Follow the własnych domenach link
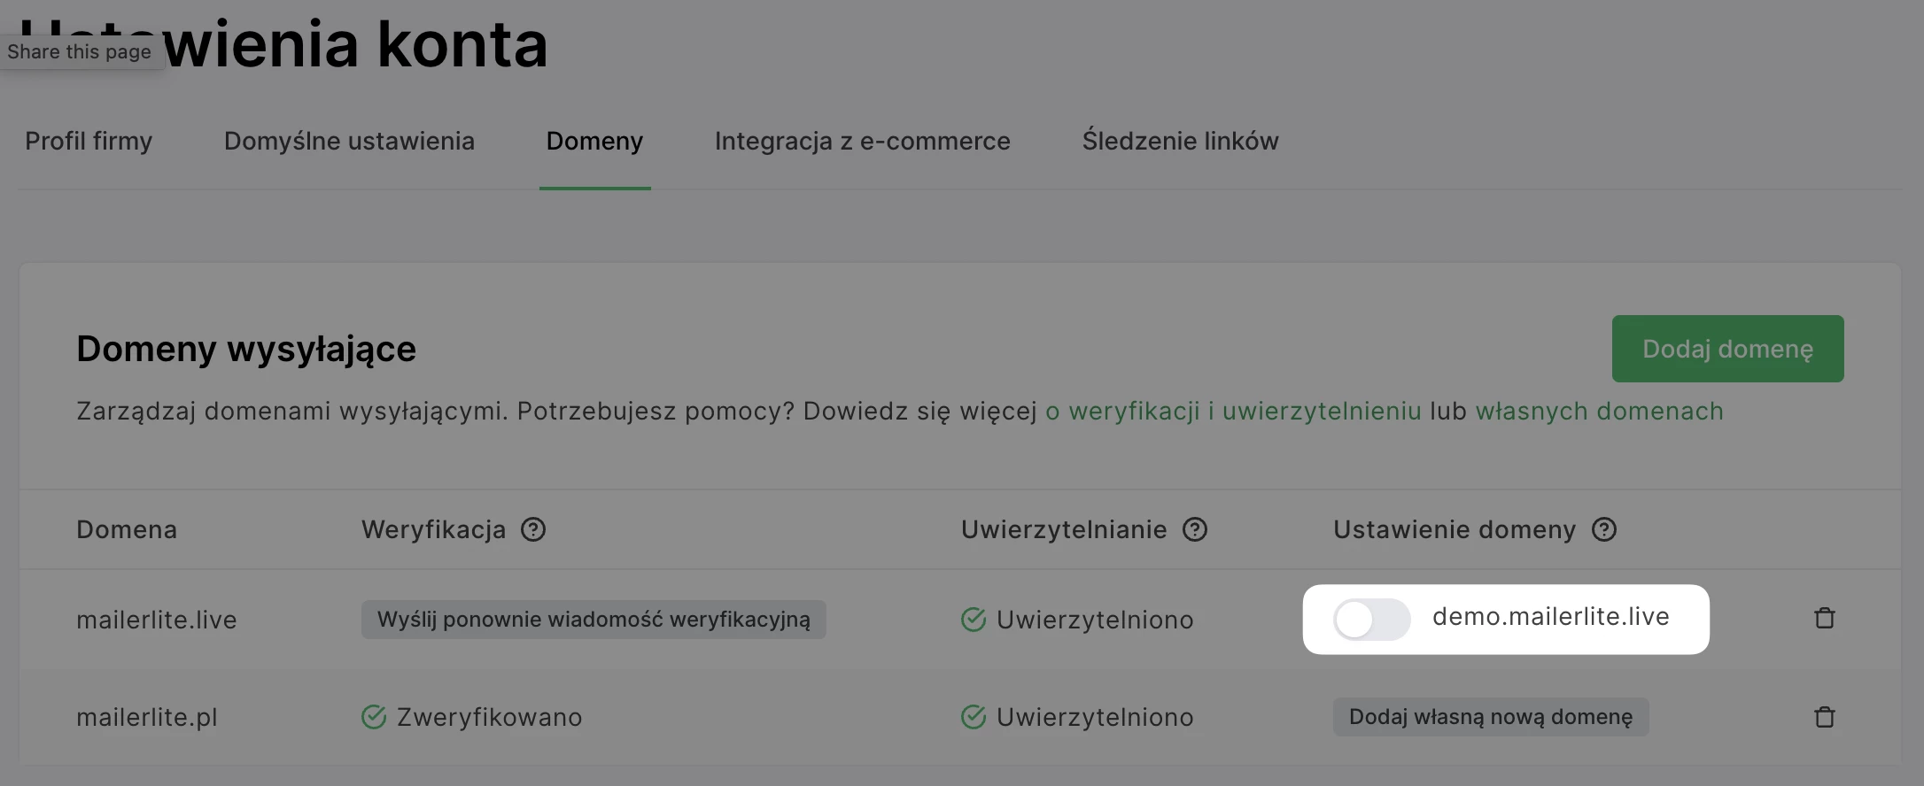Screen dimensions: 1924x786 click(x=1599, y=412)
